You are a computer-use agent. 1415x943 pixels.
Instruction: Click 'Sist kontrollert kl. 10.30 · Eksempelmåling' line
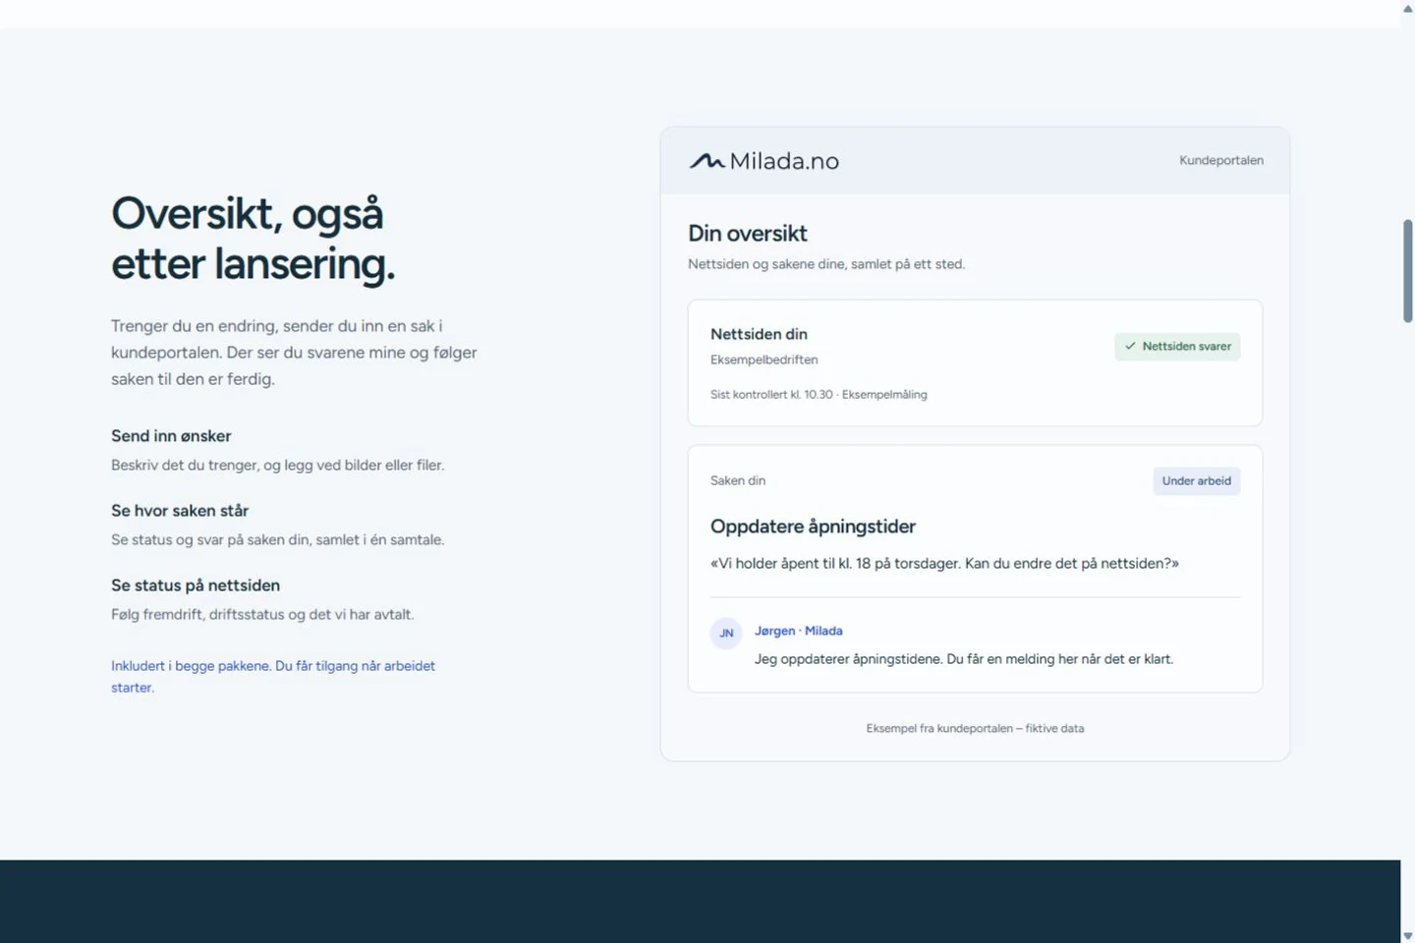(x=819, y=394)
